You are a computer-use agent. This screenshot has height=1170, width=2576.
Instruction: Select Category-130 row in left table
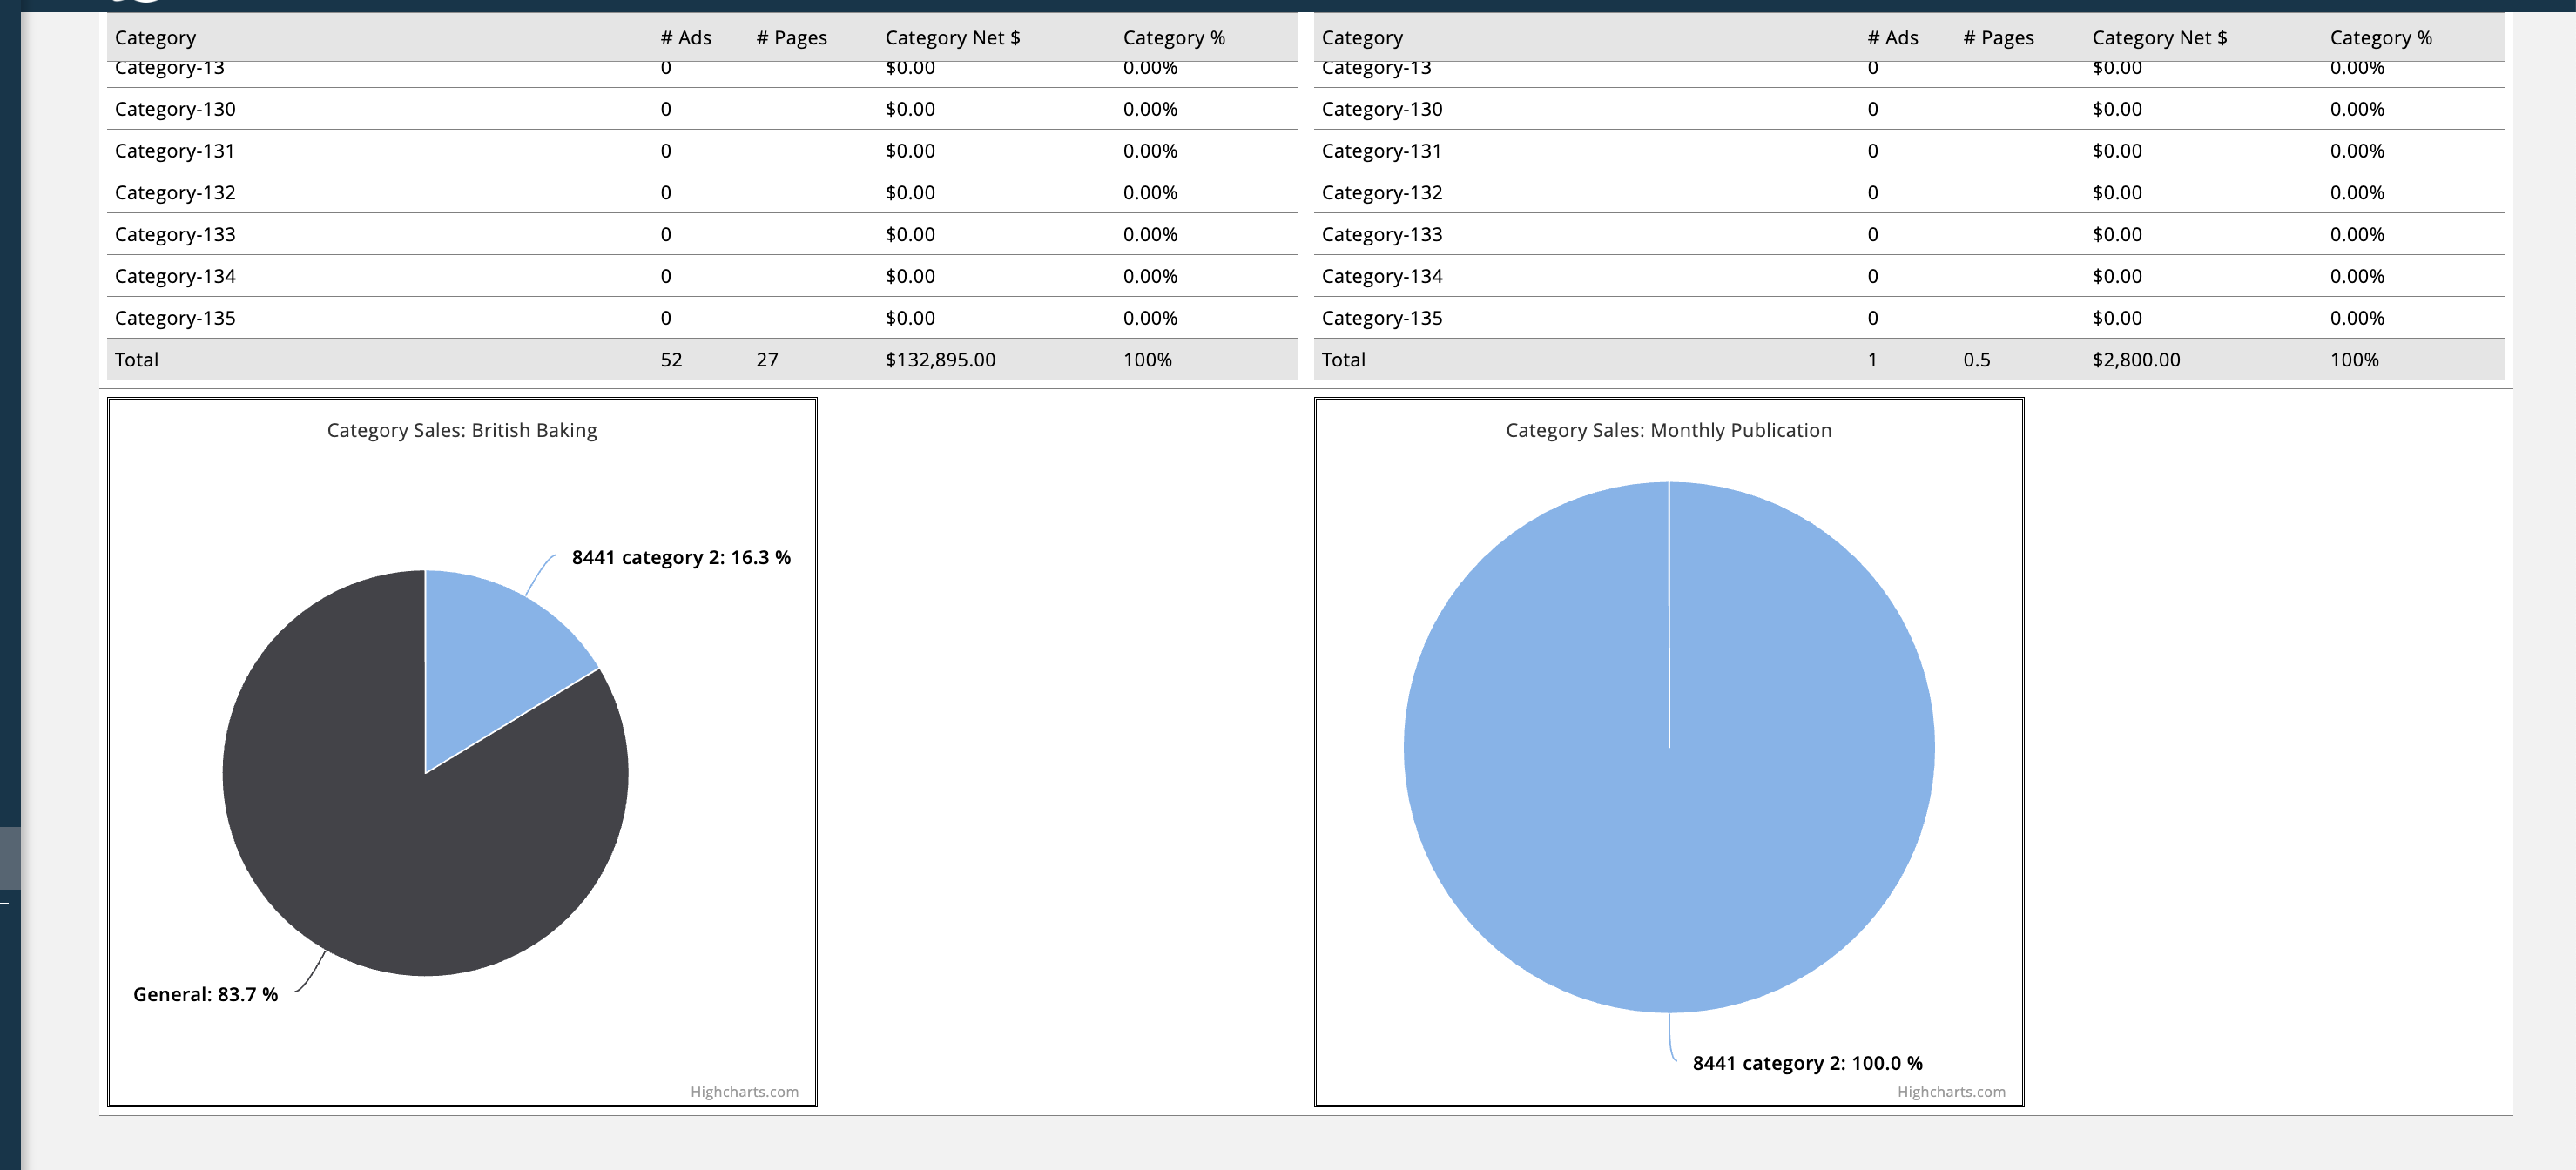click(x=702, y=109)
